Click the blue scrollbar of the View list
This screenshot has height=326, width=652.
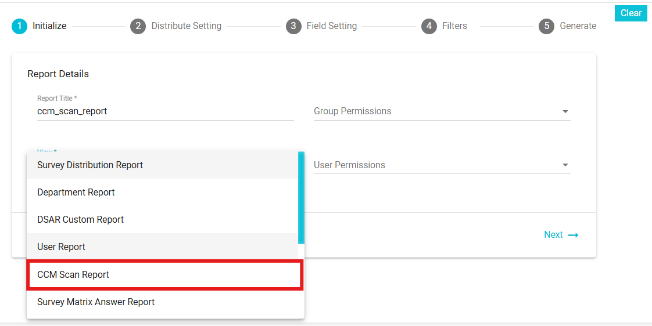point(301,197)
